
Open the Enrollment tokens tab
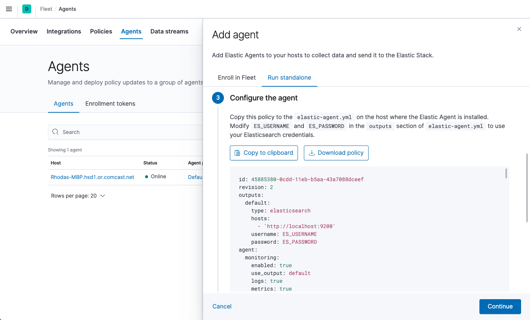[110, 103]
